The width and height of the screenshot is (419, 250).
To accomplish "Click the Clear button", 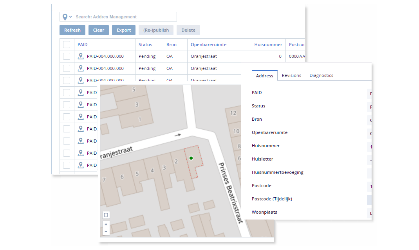I will pyautogui.click(x=99, y=30).
